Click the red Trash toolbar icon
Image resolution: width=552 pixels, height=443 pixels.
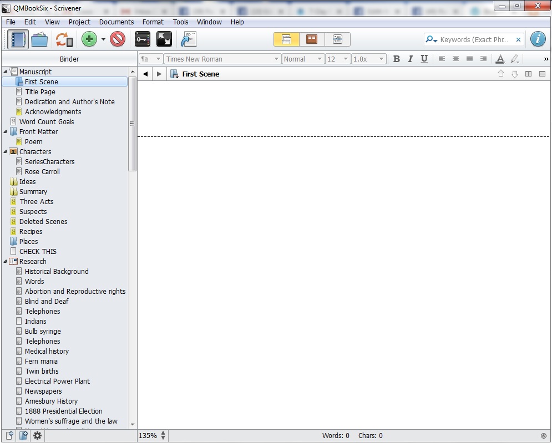tap(118, 39)
